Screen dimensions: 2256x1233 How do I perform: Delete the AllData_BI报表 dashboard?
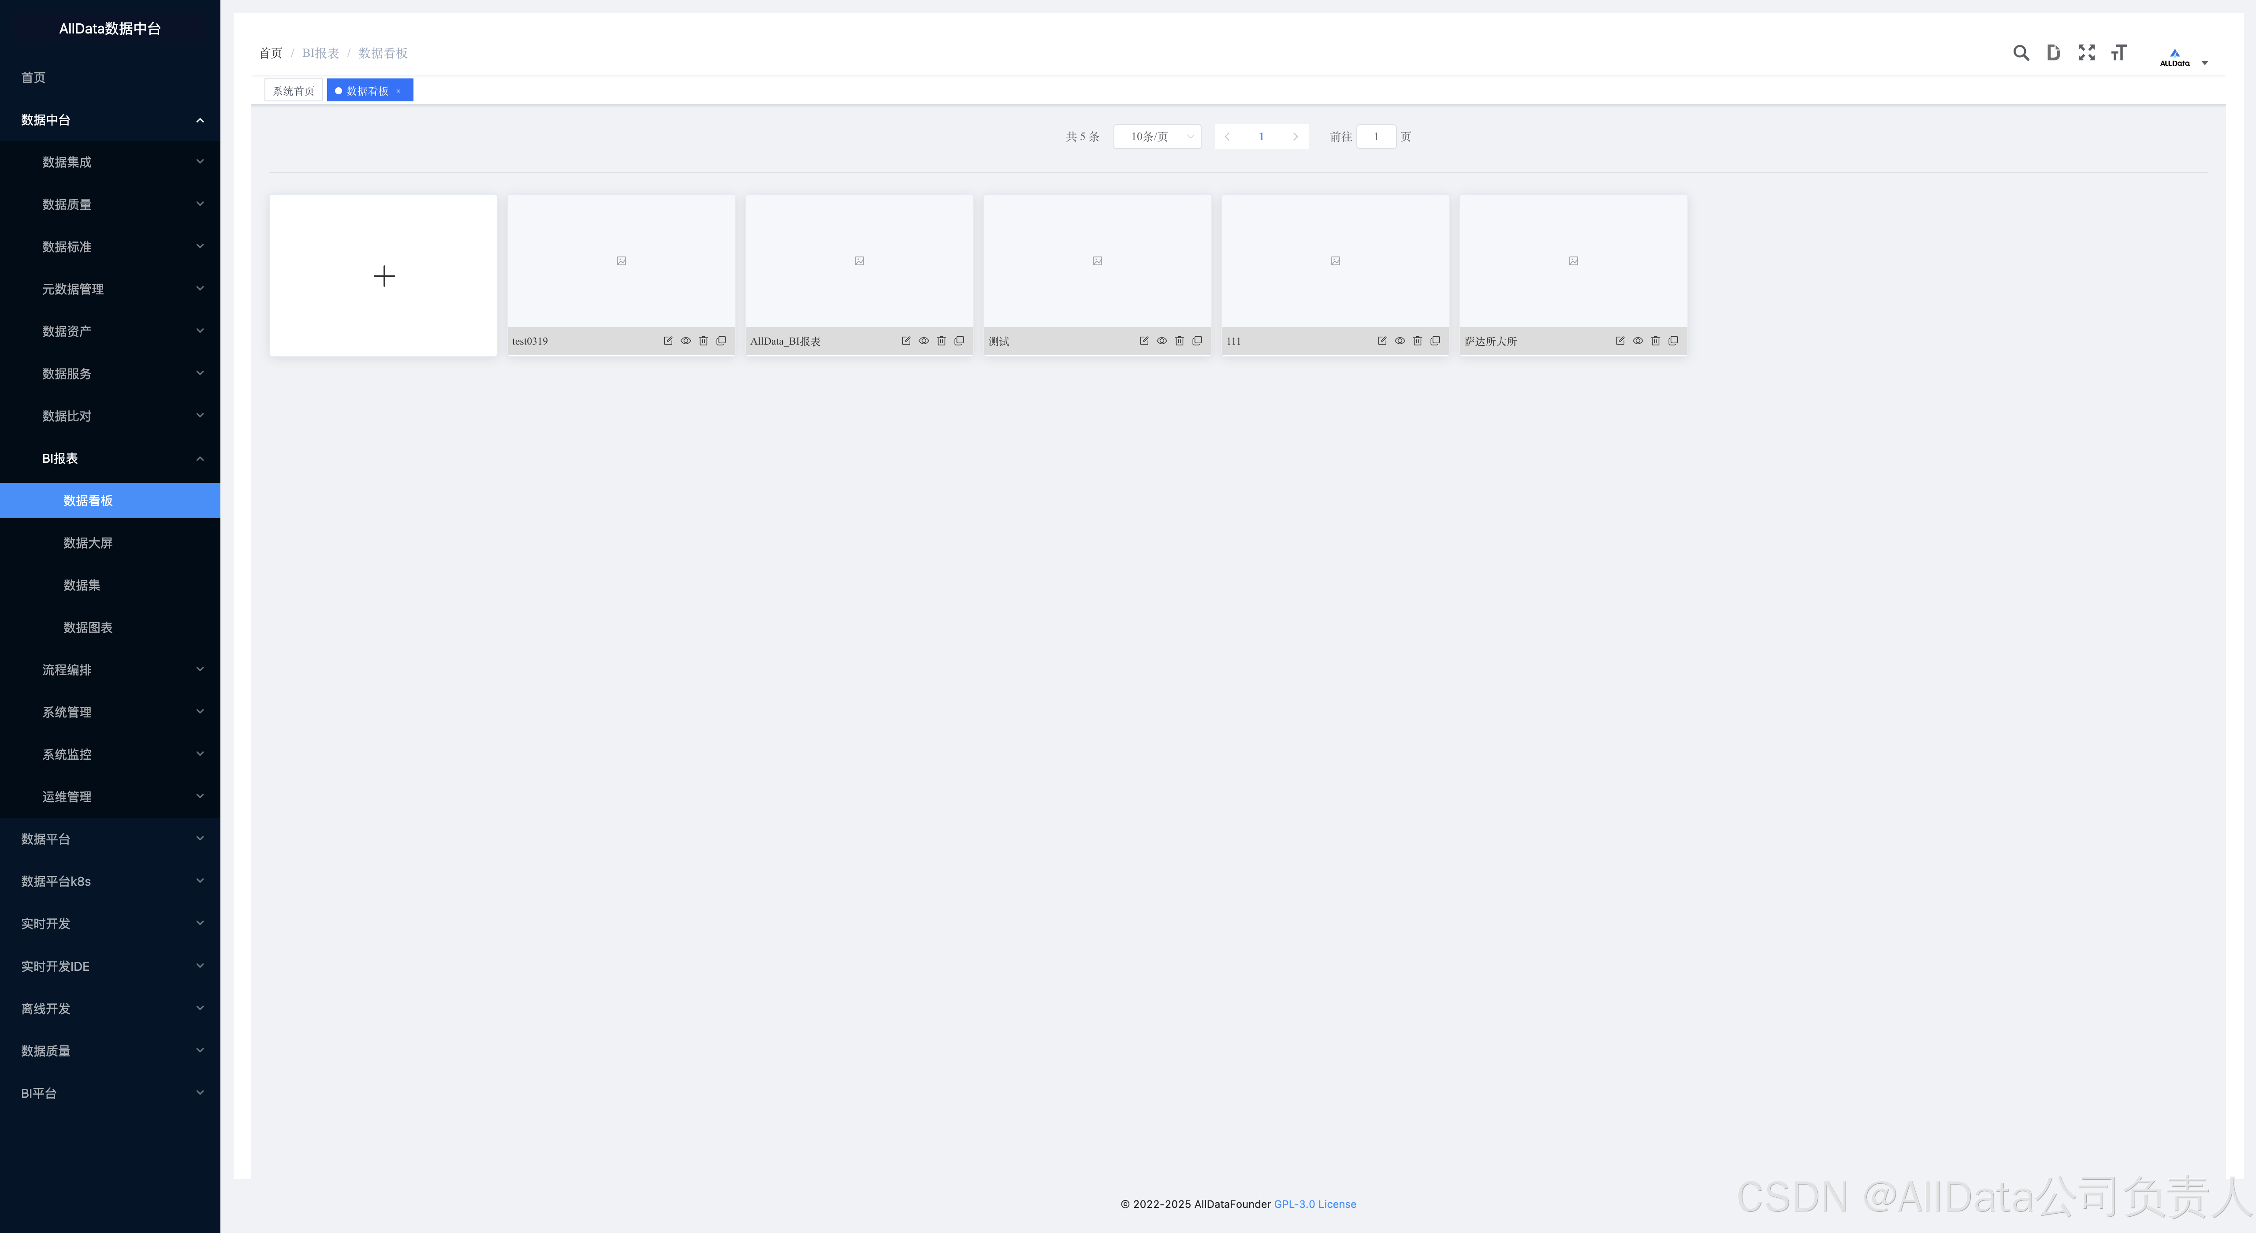coord(942,341)
